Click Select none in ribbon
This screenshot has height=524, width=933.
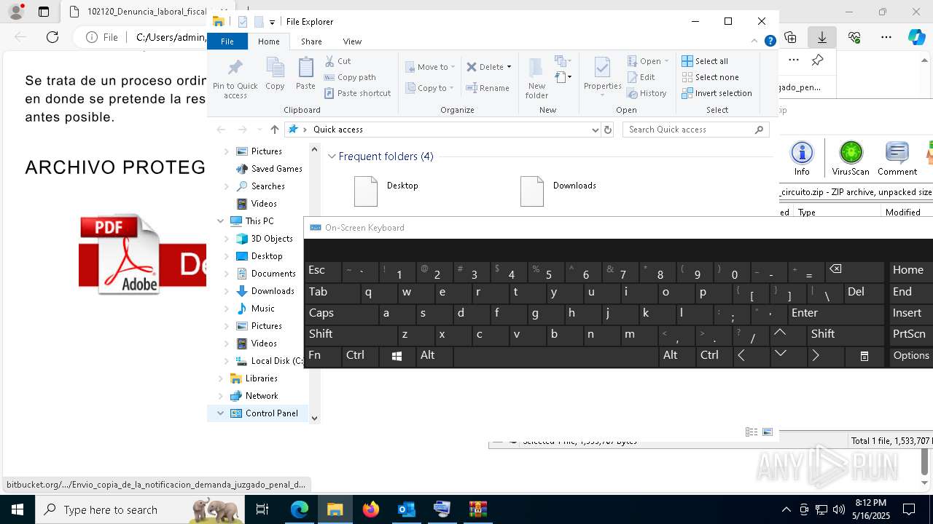coord(710,77)
